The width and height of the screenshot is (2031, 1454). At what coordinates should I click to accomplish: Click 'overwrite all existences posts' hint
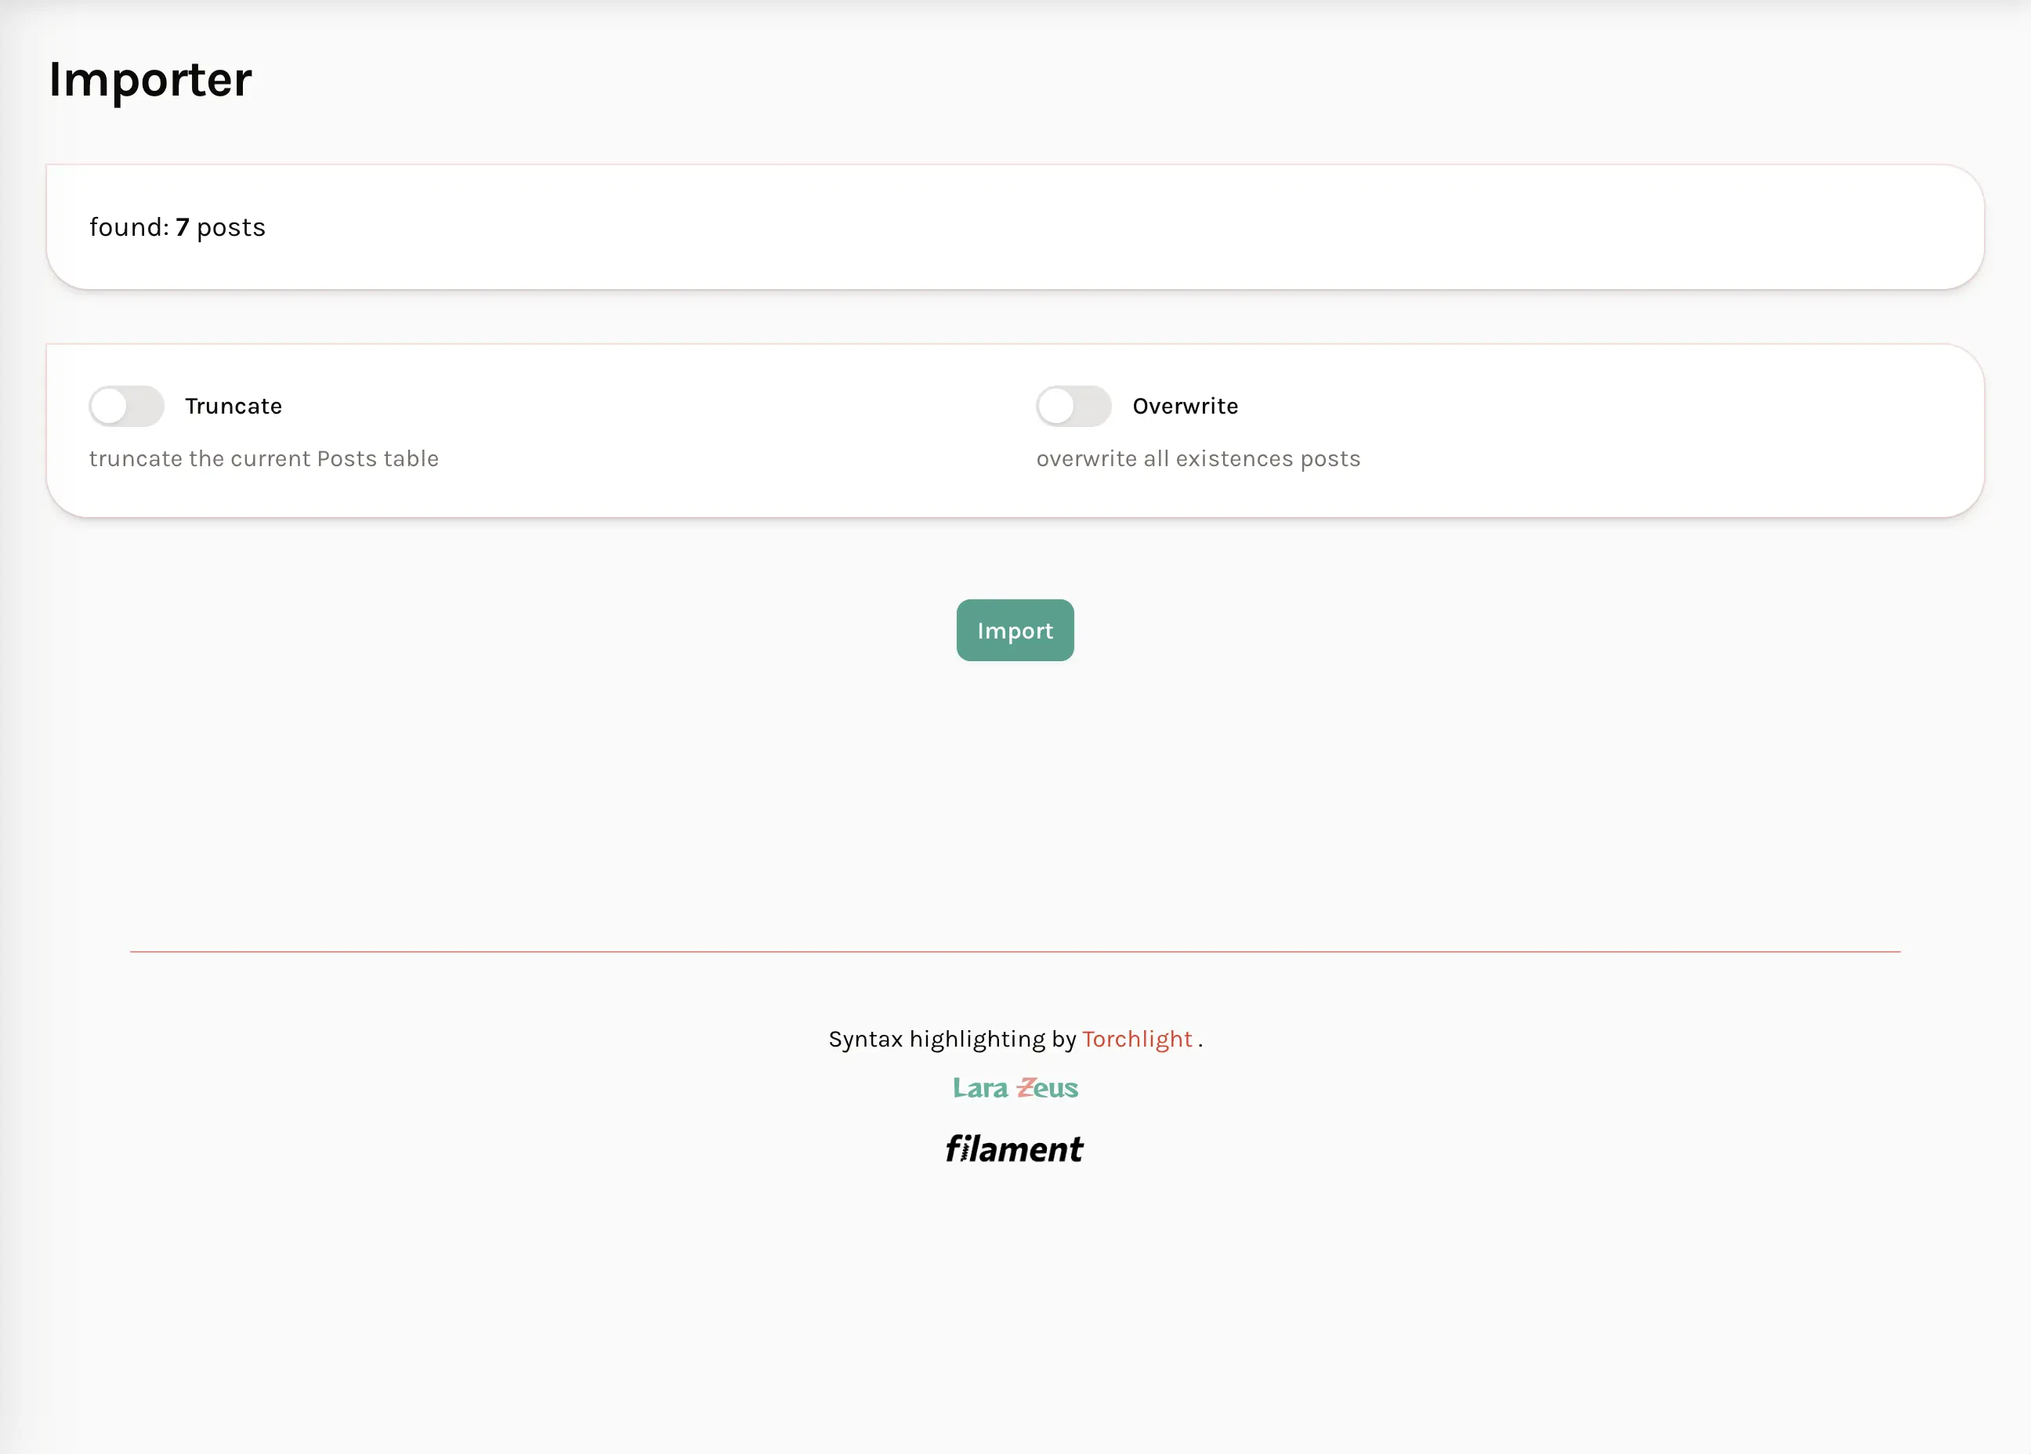pos(1198,458)
